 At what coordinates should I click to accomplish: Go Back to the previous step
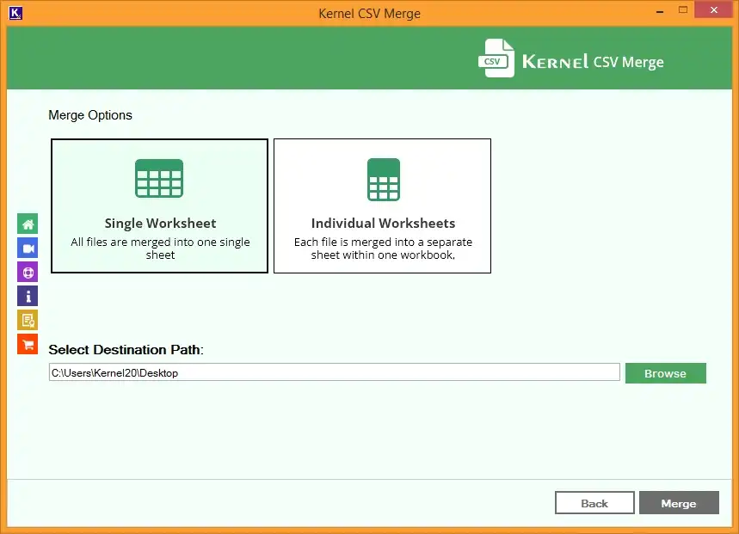[594, 503]
